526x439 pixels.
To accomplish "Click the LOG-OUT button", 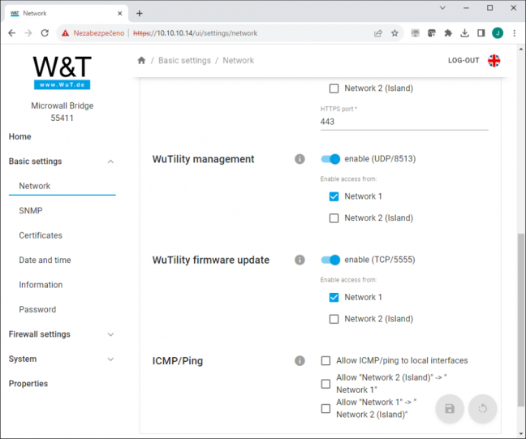I will pos(463,61).
